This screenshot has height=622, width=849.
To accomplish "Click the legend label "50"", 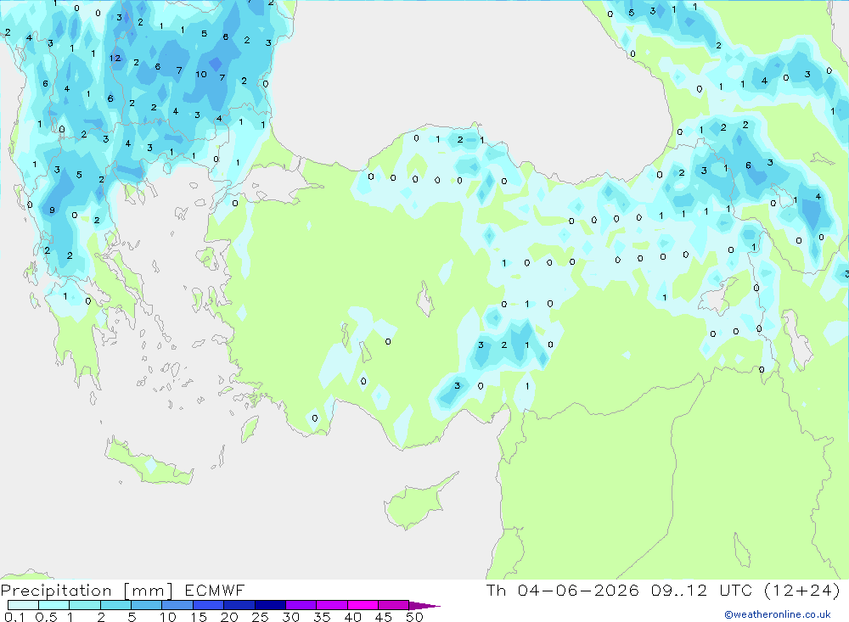I will 414,617.
